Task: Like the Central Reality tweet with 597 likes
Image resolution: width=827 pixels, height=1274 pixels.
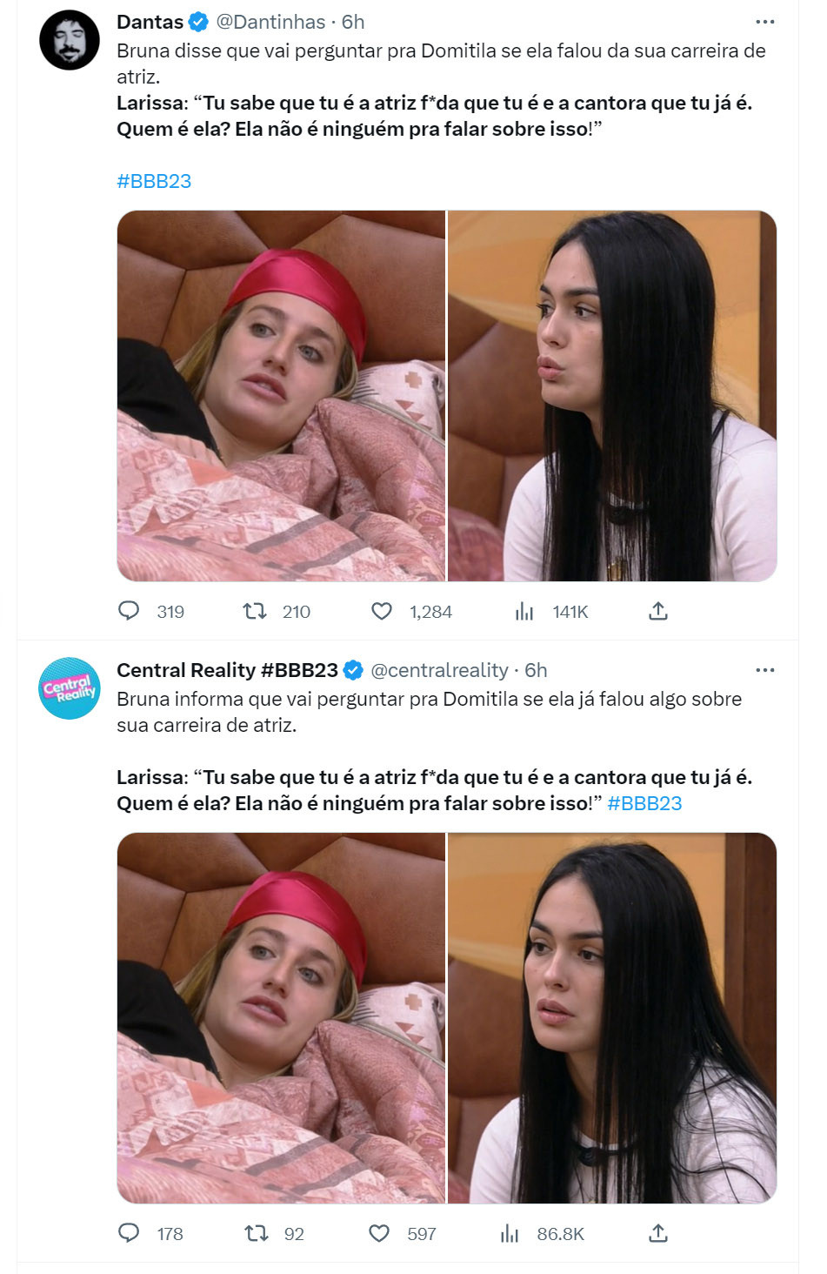Action: [x=379, y=1233]
